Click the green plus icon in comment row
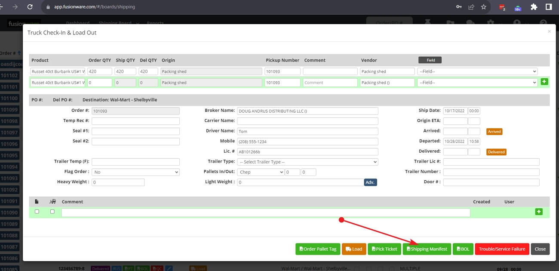The height and width of the screenshot is (271, 559). [539, 212]
